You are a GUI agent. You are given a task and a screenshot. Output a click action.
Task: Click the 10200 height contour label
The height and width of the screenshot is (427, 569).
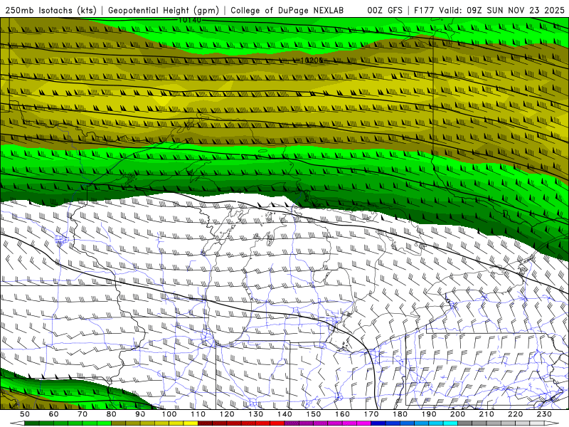pyautogui.click(x=312, y=60)
